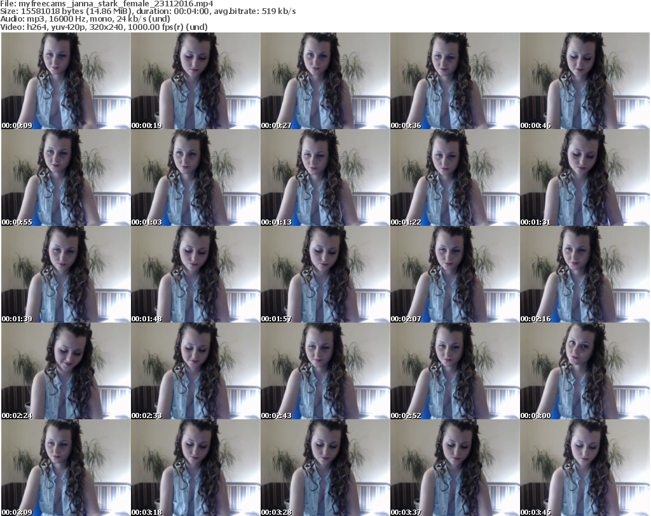Screen dimensions: 651x516
Task: Pick the preview frame marked 00:01:48
Action: tap(196, 275)
